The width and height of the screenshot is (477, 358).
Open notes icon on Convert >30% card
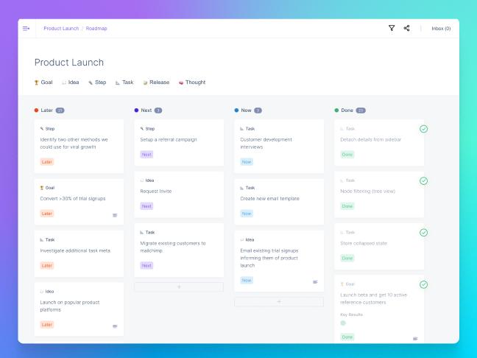(115, 215)
